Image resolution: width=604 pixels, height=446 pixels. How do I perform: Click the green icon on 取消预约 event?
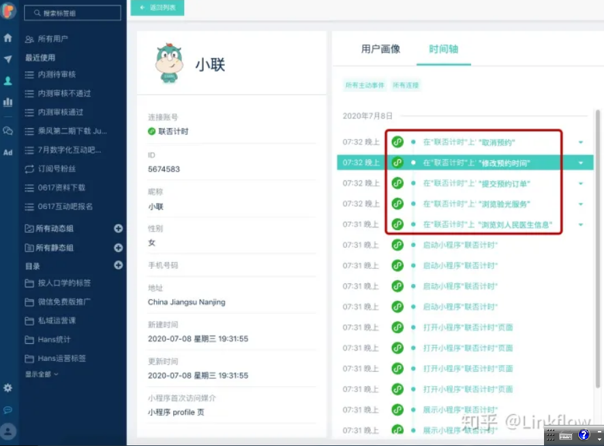[x=397, y=142]
